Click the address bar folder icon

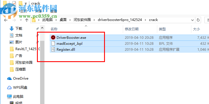34,20
